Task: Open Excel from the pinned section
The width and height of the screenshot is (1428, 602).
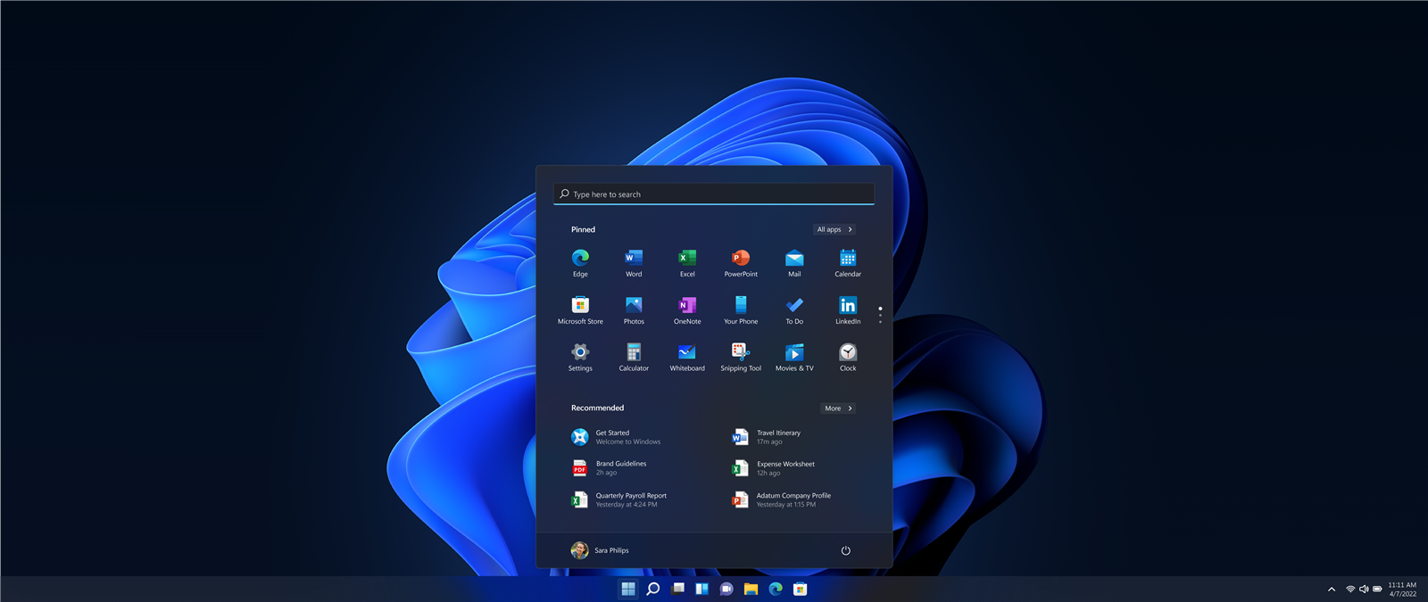Action: pyautogui.click(x=687, y=259)
